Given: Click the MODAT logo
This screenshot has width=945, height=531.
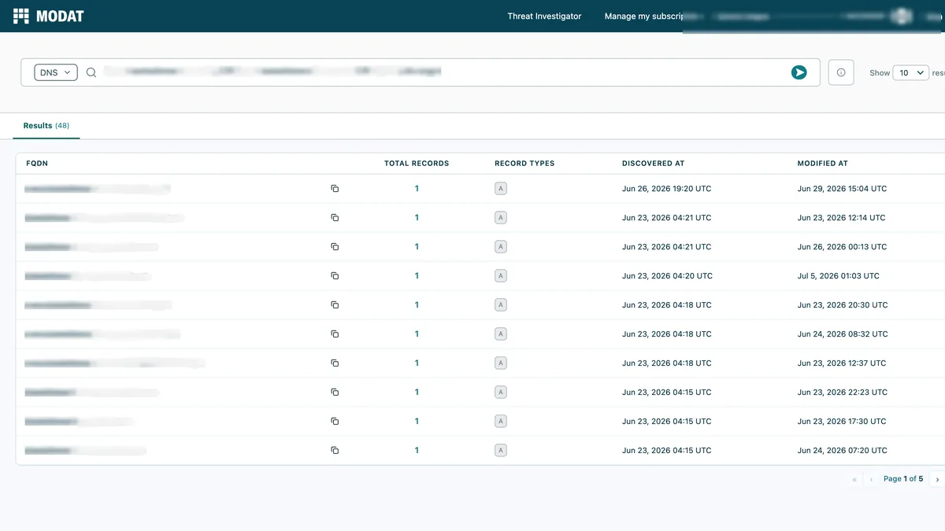Looking at the screenshot, I should pos(48,16).
